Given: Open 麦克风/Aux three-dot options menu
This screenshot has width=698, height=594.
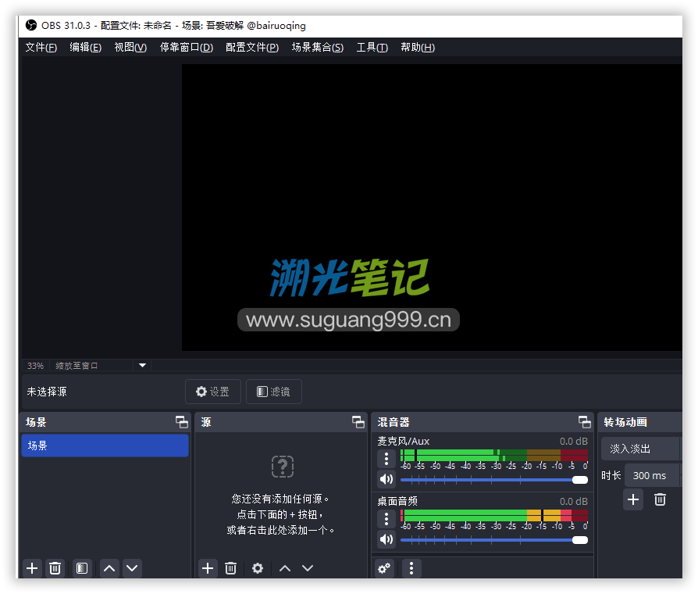Looking at the screenshot, I should 386,459.
